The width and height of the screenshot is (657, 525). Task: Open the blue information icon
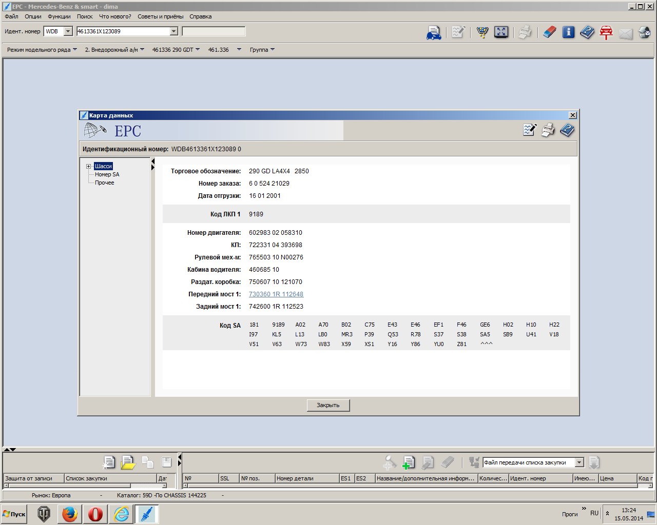click(568, 32)
